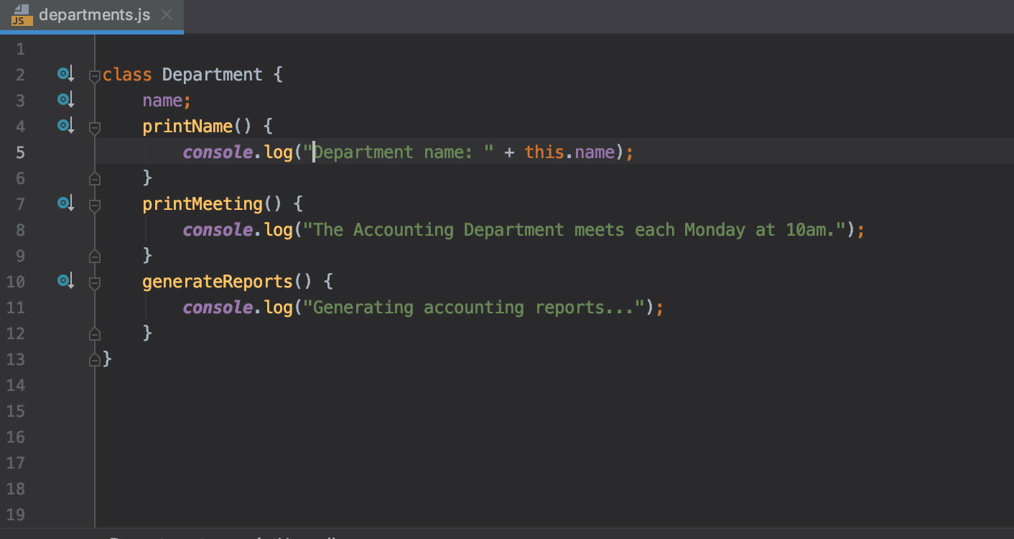The width and height of the screenshot is (1014, 539).
Task: Click the fold marker at the closing brace
Action: pos(94,359)
